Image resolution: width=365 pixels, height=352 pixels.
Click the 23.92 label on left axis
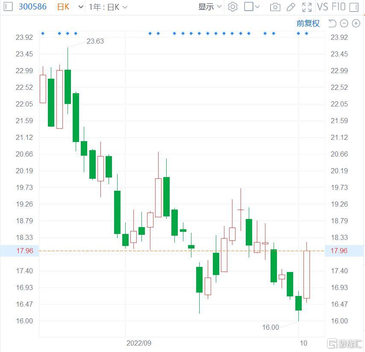24,37
